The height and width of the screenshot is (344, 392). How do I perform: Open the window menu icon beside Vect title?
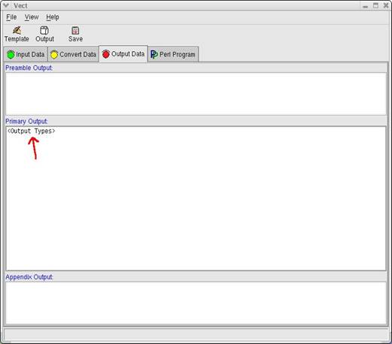pyautogui.click(x=6, y=5)
